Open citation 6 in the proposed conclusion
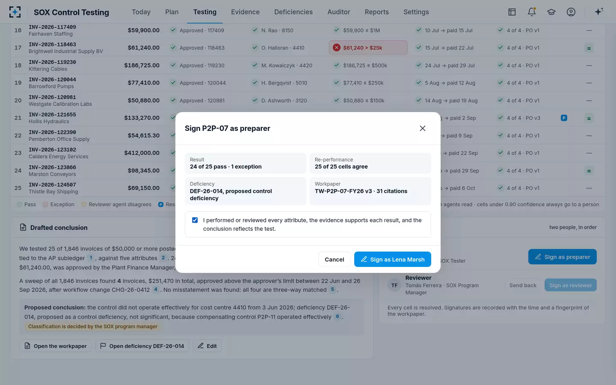This screenshot has height=385, width=616. coord(338,317)
